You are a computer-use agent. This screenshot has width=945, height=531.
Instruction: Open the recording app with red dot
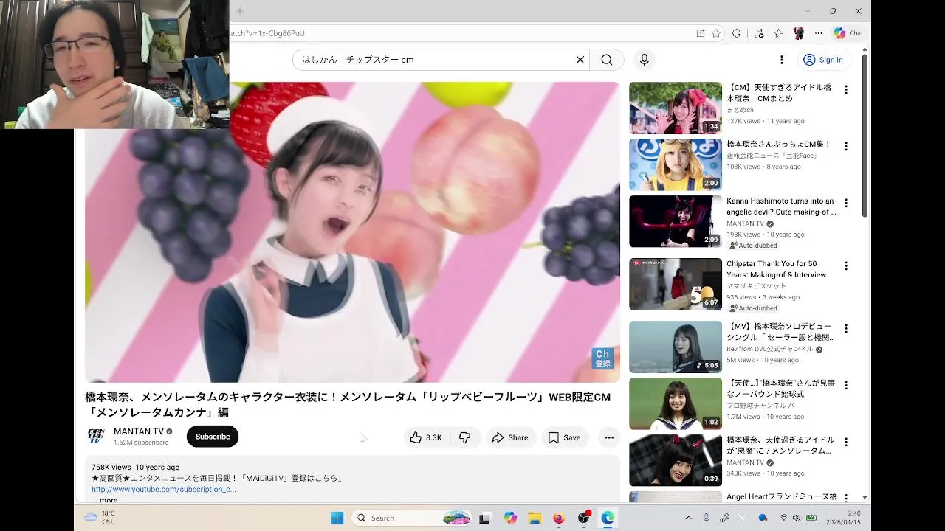click(x=584, y=518)
